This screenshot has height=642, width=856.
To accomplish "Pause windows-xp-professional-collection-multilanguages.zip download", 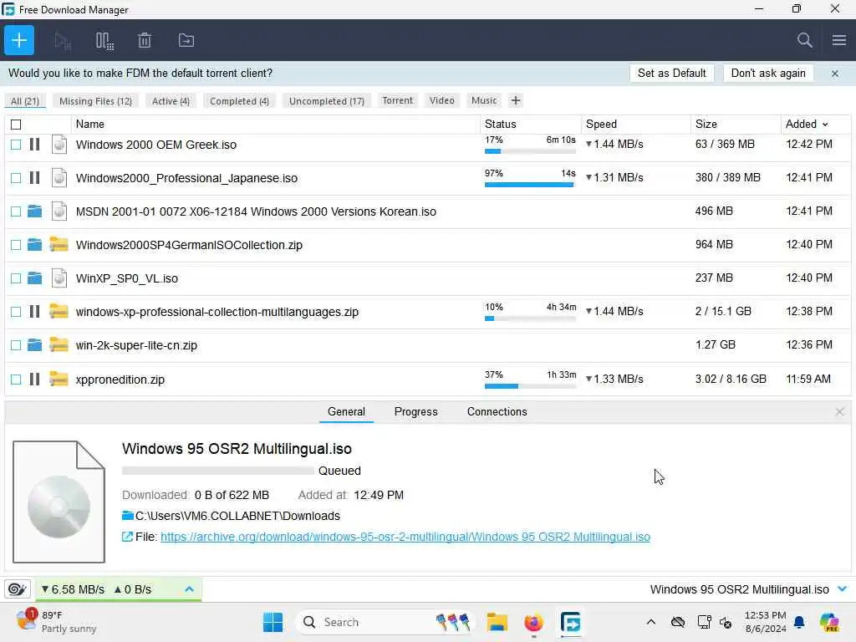I will click(x=34, y=312).
